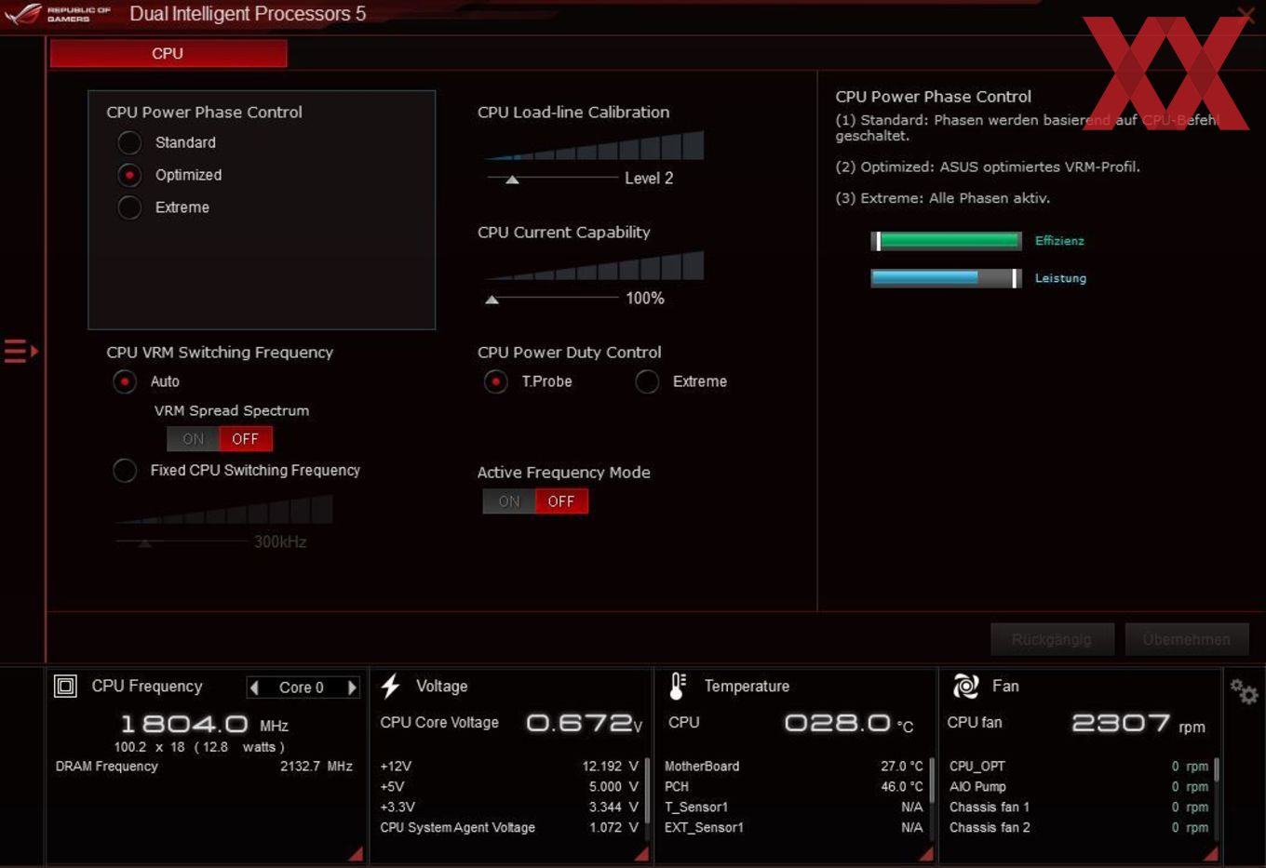The height and width of the screenshot is (868, 1266).
Task: Click the Fan panel scrollbar
Action: [1217, 770]
